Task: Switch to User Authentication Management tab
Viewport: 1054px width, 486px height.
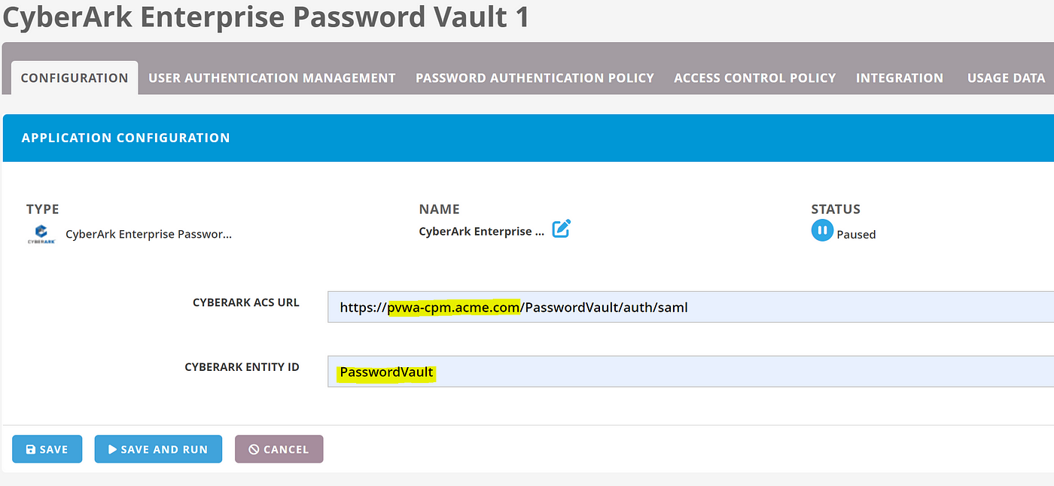Action: (x=272, y=78)
